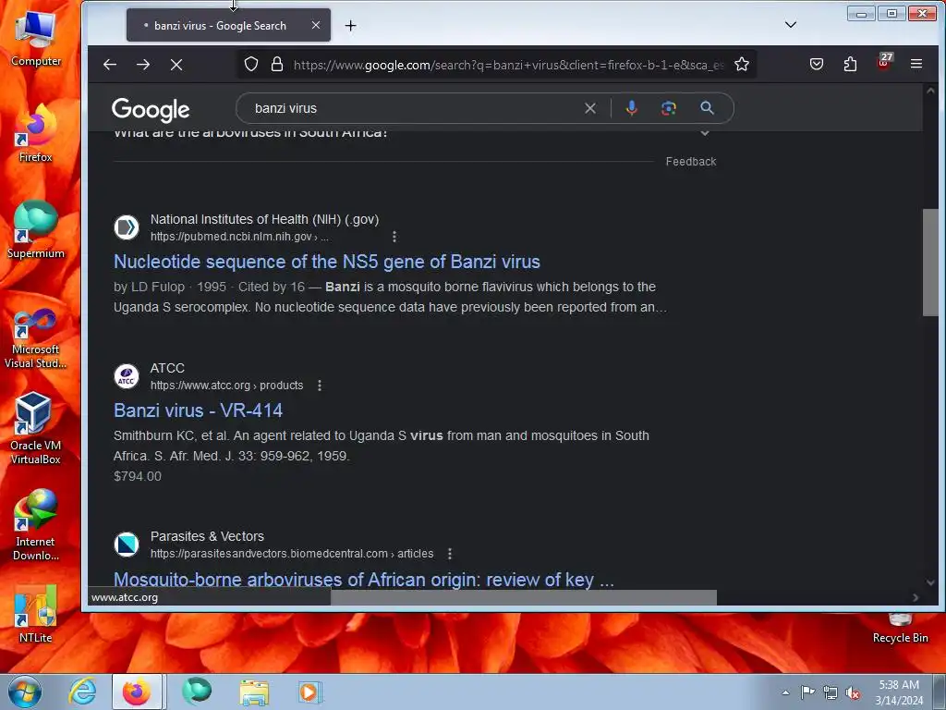Image resolution: width=946 pixels, height=710 pixels.
Task: Open Nucleotide sequence of NS5 gene result
Action: [327, 262]
